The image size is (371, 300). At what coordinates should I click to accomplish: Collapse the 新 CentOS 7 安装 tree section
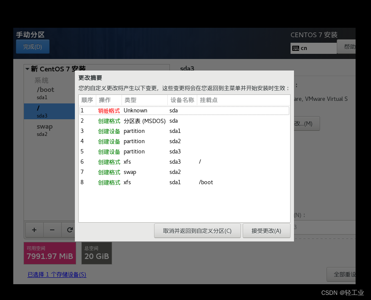point(27,68)
